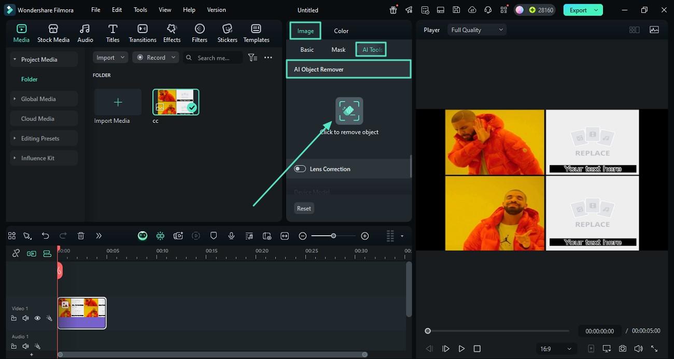The height and width of the screenshot is (359, 674).
Task: Click the Import Media plus tile
Action: [x=118, y=102]
